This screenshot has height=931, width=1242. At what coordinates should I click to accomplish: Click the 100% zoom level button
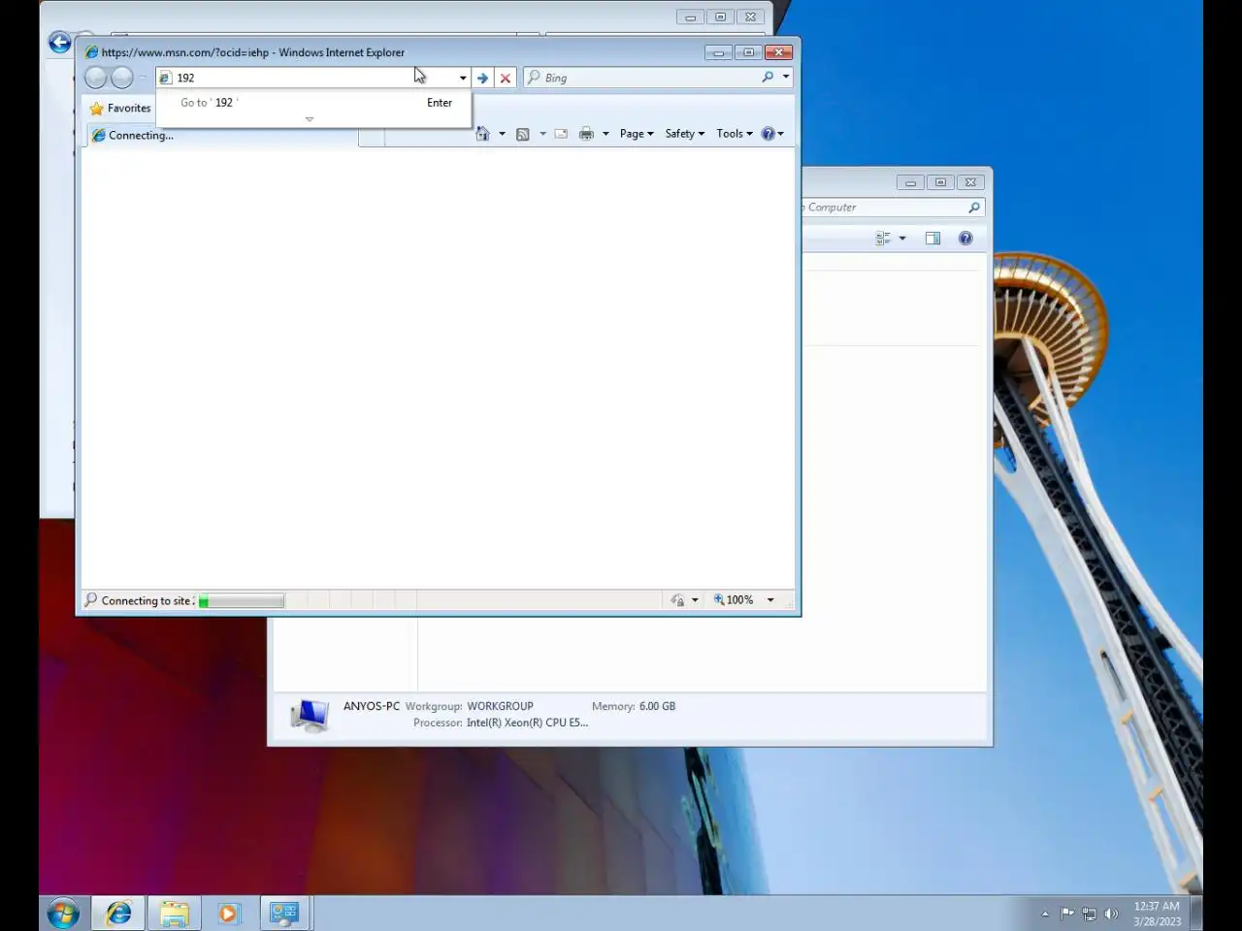point(734,600)
